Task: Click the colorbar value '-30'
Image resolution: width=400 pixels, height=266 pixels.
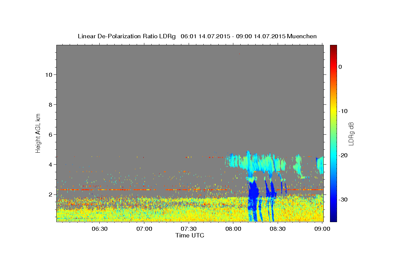Action: point(343,199)
